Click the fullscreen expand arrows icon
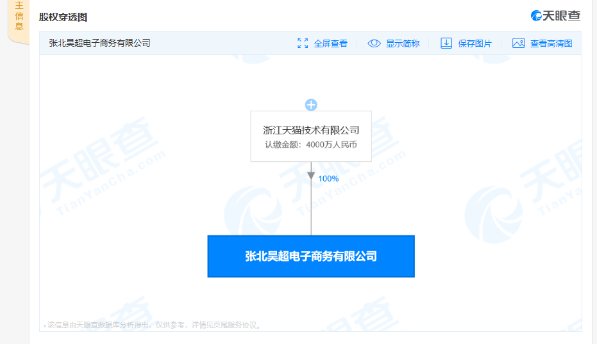Viewport: 597px width, 344px height. (303, 43)
